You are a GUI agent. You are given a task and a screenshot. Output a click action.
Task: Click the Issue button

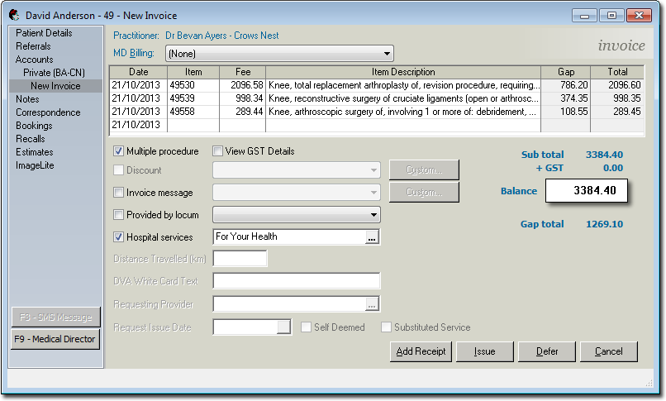[484, 351]
